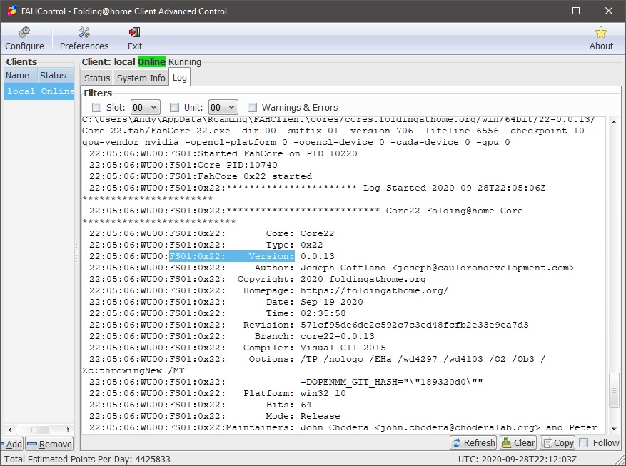Open About star icon
Image resolution: width=626 pixels, height=466 pixels.
click(601, 32)
